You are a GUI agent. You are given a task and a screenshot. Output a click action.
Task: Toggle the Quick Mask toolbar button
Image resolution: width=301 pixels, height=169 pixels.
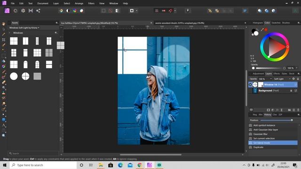pyautogui.click(x=132, y=11)
